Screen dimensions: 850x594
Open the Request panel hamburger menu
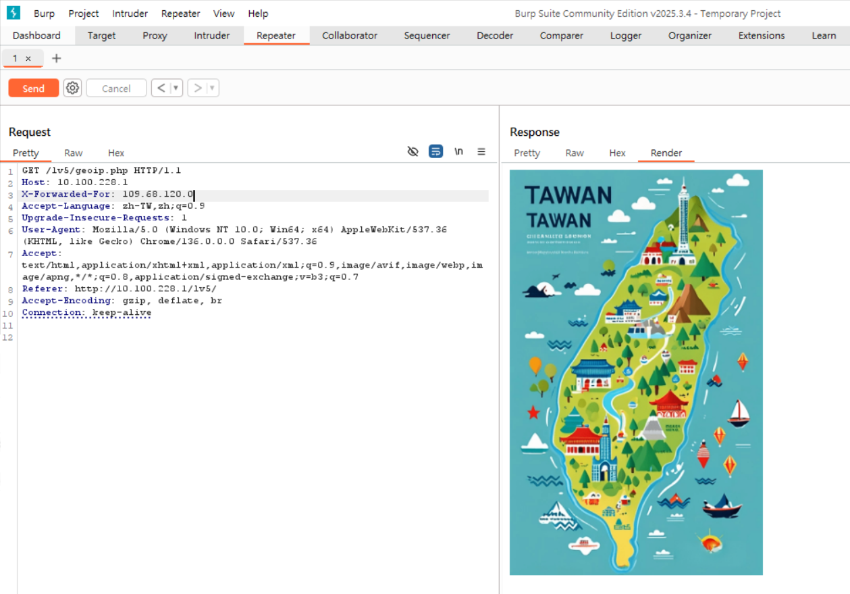(x=481, y=151)
